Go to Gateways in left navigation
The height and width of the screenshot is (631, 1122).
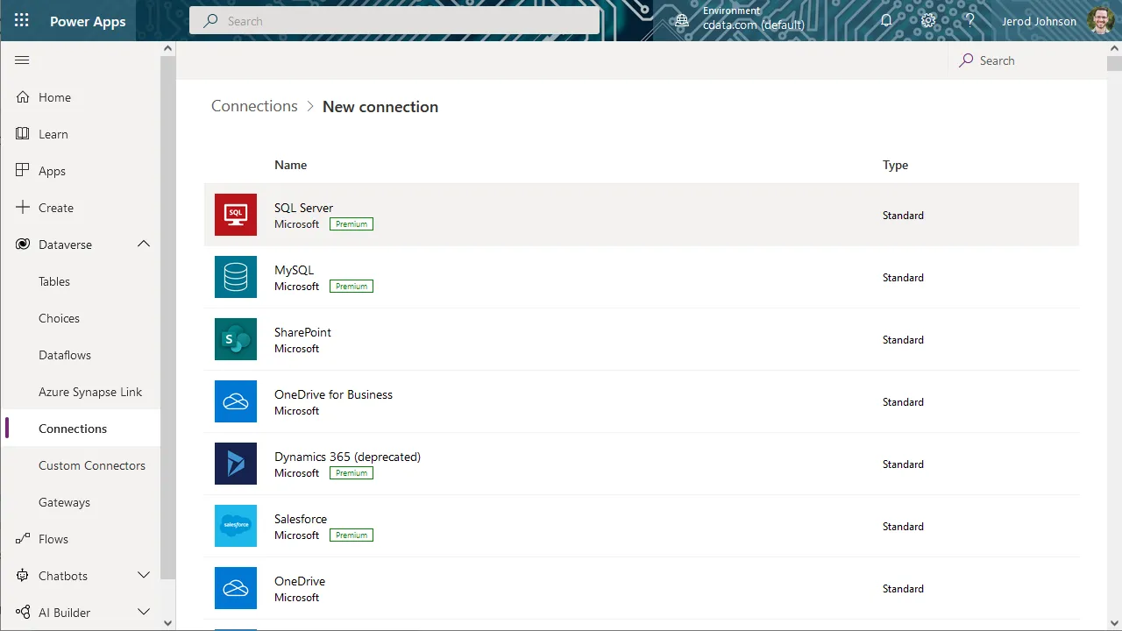click(64, 502)
